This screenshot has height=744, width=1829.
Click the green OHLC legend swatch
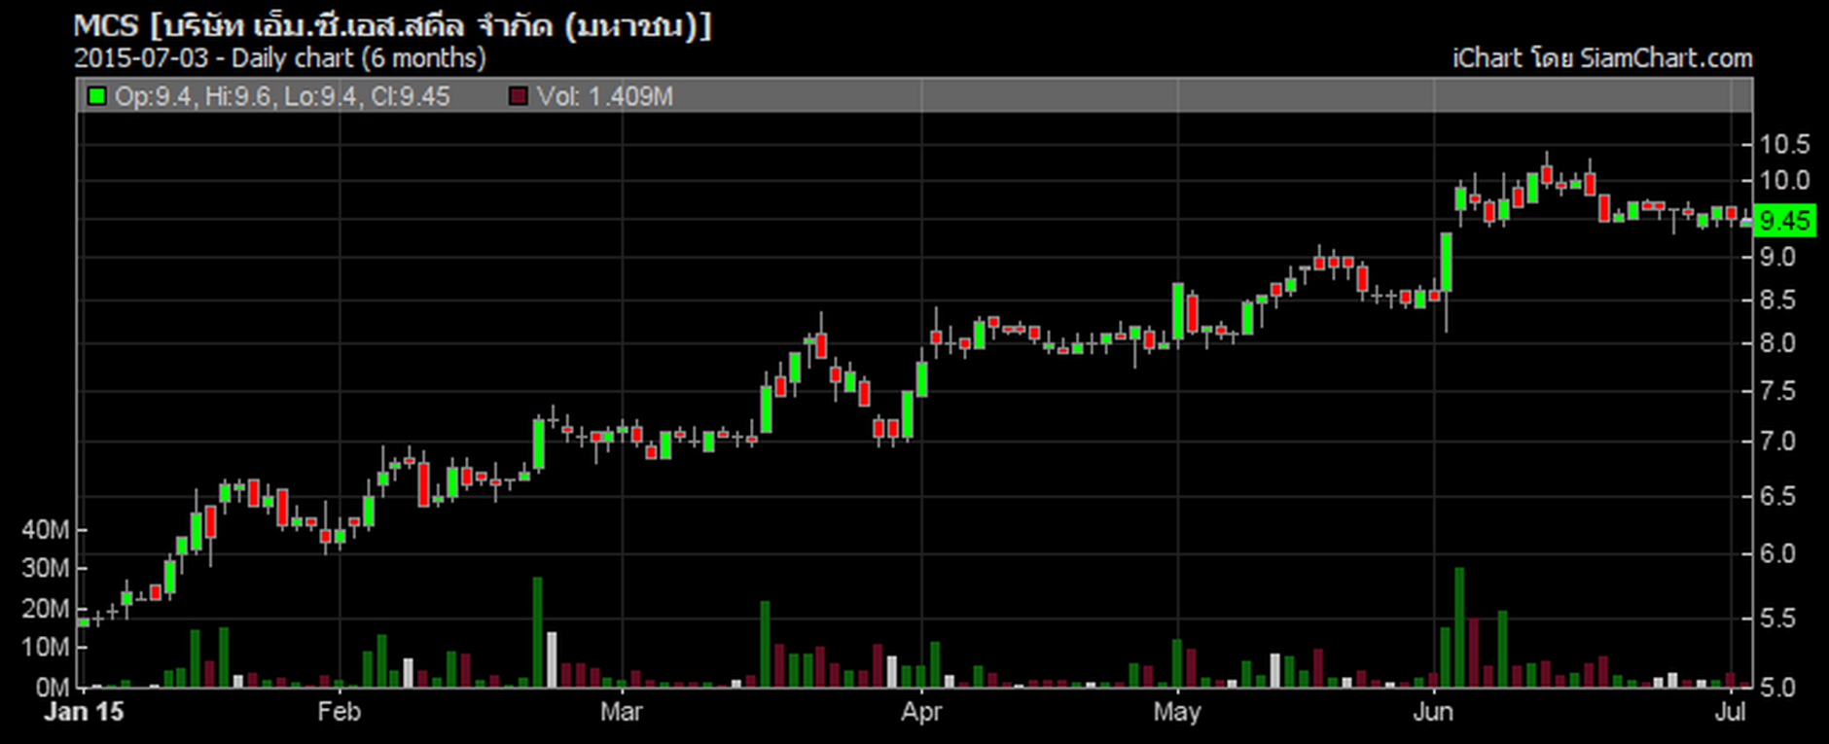[96, 96]
